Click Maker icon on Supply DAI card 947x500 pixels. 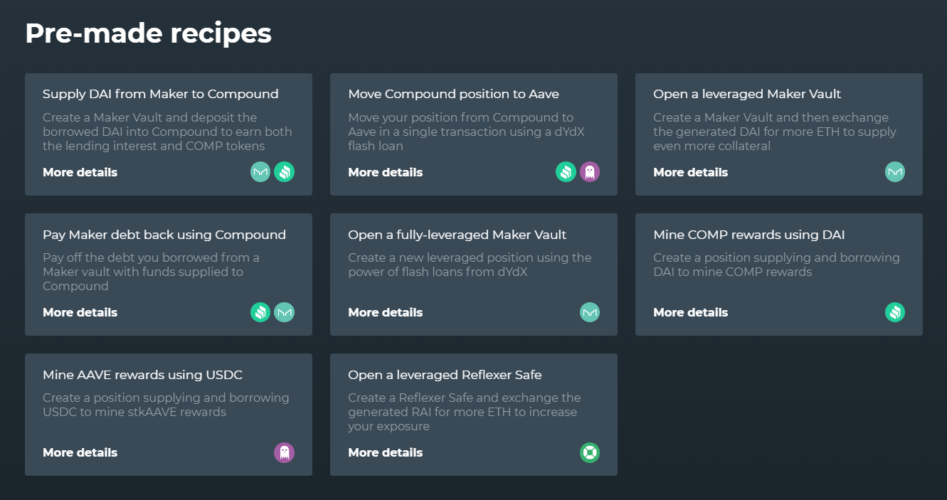260,172
